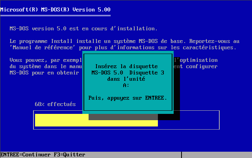Click the 'Insérez la disquette' dialog text
The width and height of the screenshot is (252, 158).
point(126,67)
